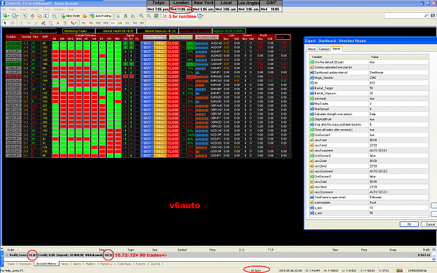
Task: Select the H4 timeframe button
Action: (120, 23)
